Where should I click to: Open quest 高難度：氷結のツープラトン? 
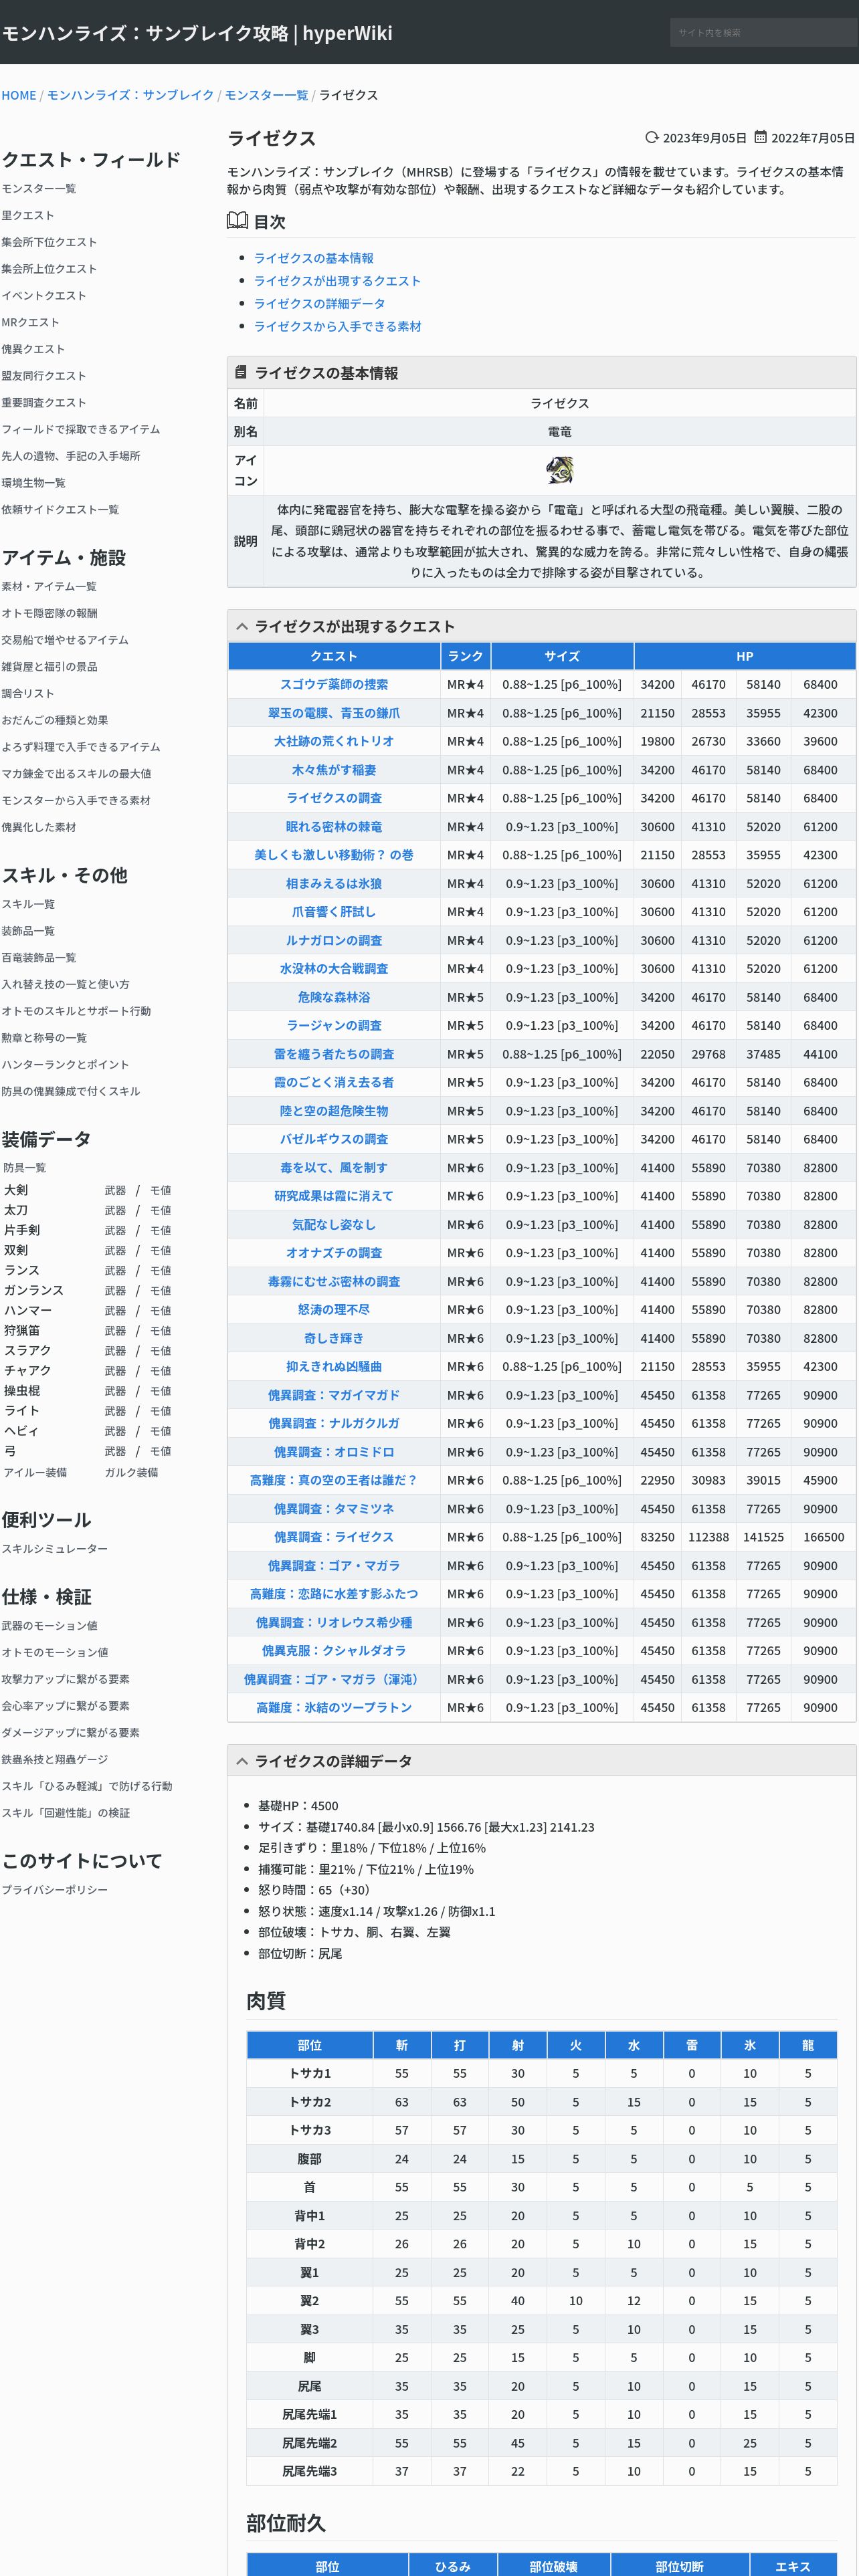tap(334, 1708)
